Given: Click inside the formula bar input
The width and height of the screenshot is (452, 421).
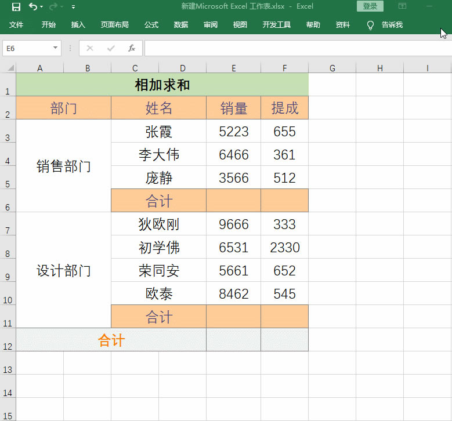Looking at the screenshot, I should [x=296, y=48].
